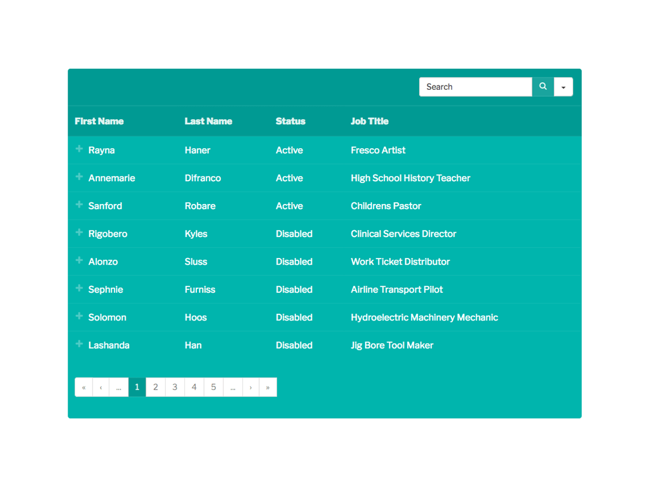Show hidden details for Alonzo Sluss
Viewport: 649px width, 487px height.
click(79, 261)
